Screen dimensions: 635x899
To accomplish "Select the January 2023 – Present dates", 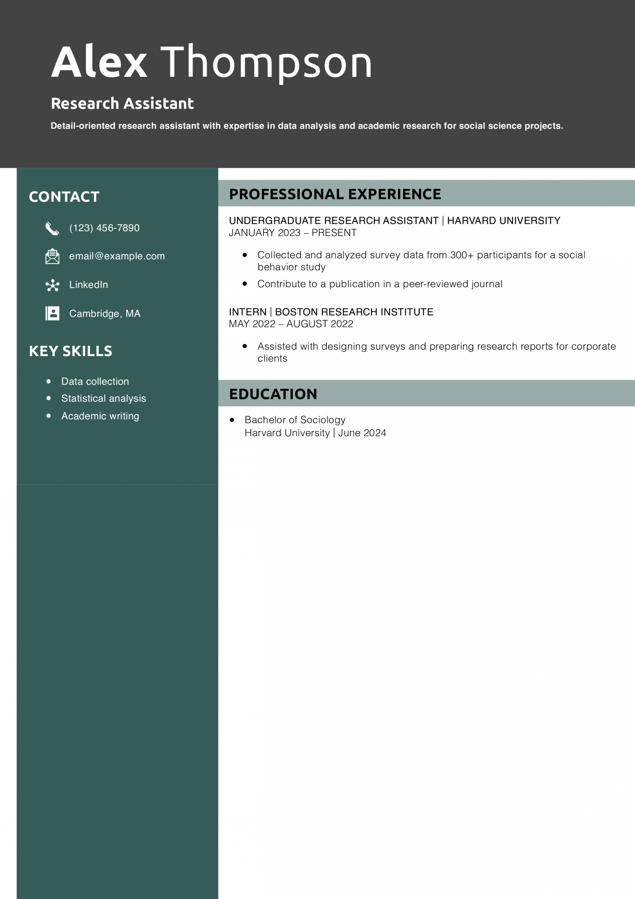I will coord(293,233).
